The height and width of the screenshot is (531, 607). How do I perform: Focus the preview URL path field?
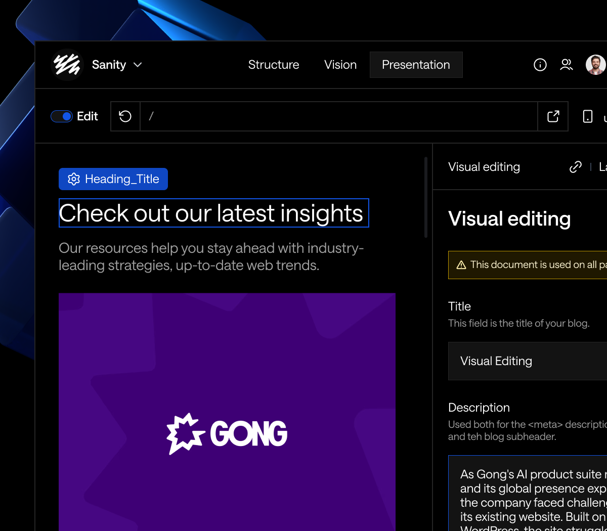[x=339, y=116]
